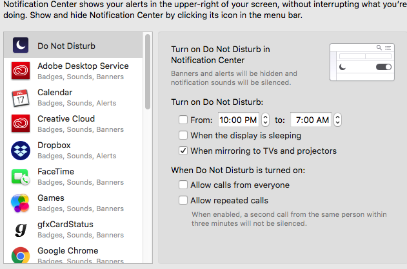Choose the Creative Cloud icon
The image size is (407, 269).
point(21,123)
